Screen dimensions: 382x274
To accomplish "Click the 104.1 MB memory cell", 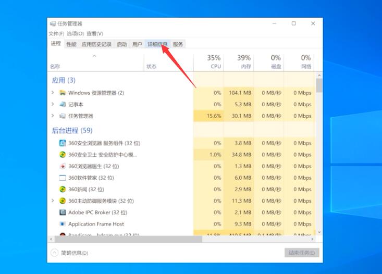I will 240,93.
